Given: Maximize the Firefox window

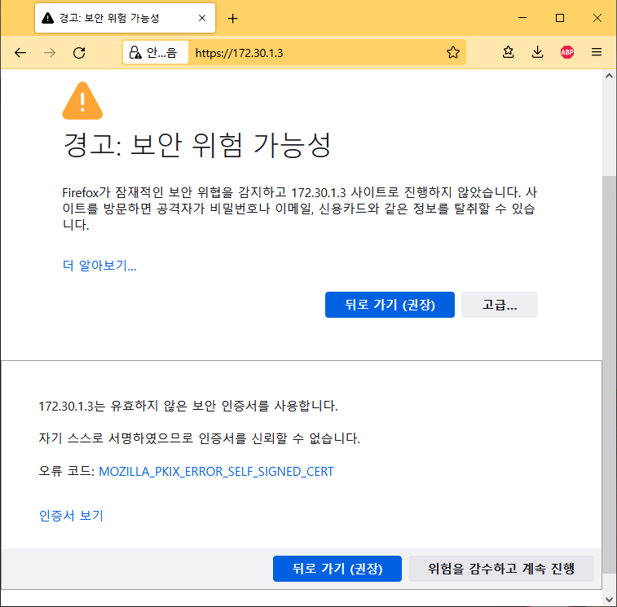Looking at the screenshot, I should point(560,18).
